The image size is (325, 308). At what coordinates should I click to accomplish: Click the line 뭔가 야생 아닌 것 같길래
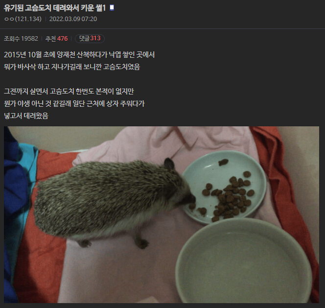(74, 103)
